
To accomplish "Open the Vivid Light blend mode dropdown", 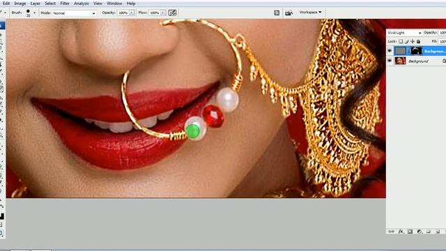I will (404, 33).
